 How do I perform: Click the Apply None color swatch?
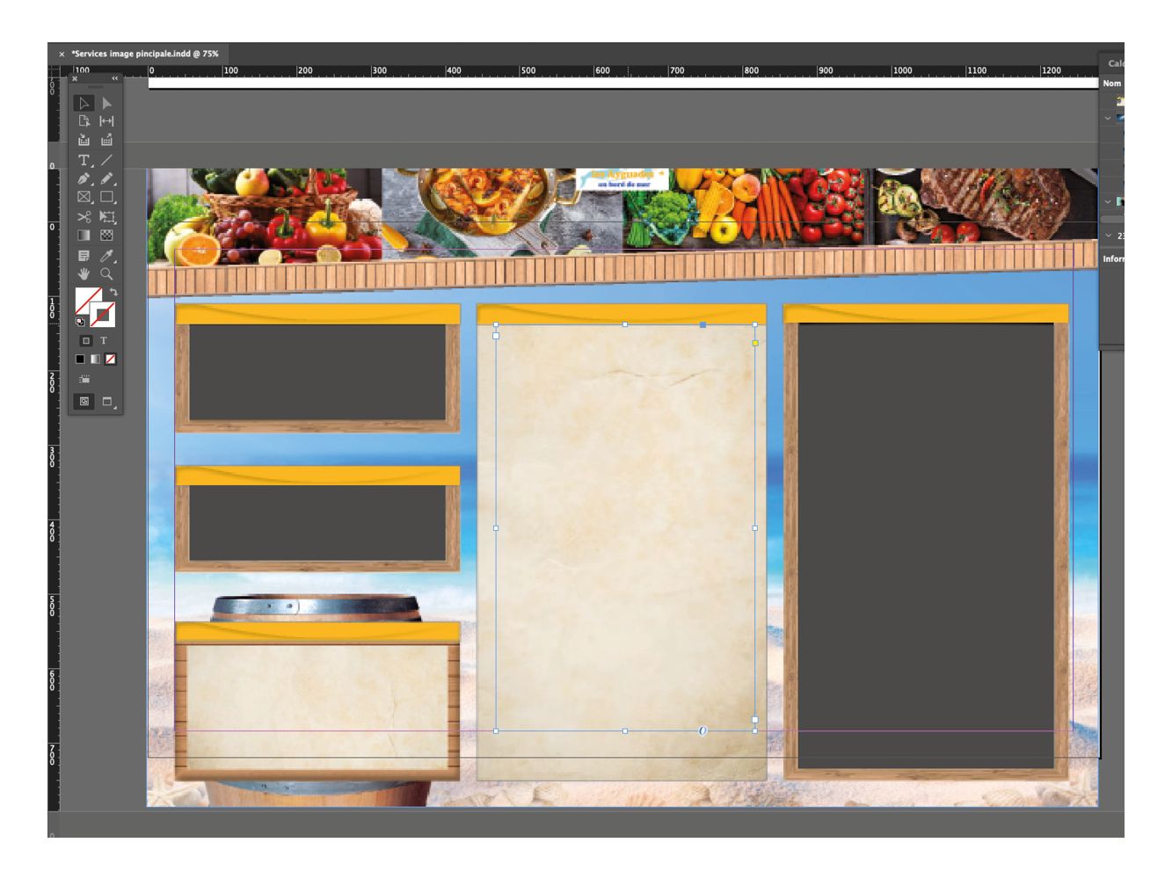[x=111, y=359]
